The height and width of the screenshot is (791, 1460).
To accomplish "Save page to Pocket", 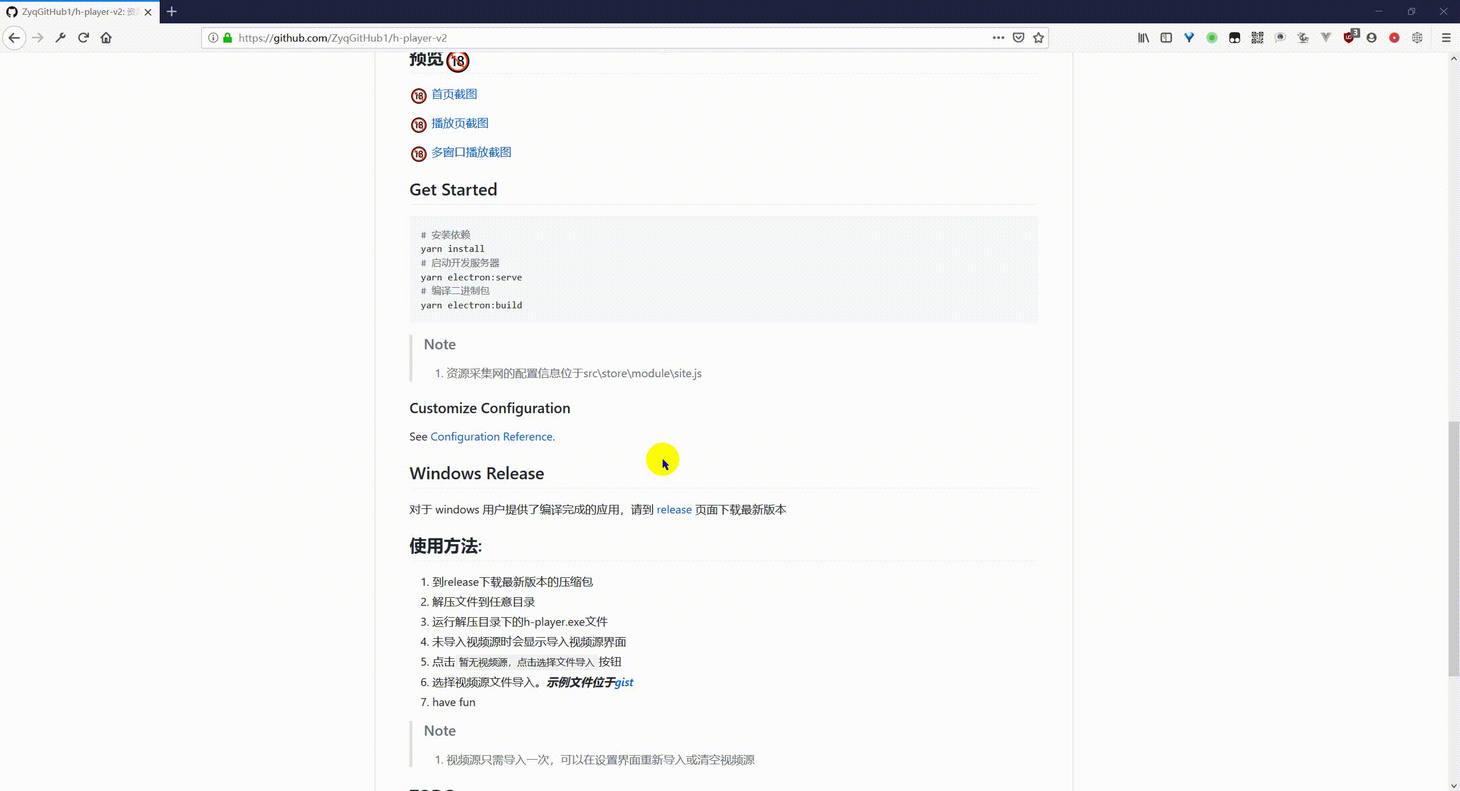I will pyautogui.click(x=1018, y=38).
